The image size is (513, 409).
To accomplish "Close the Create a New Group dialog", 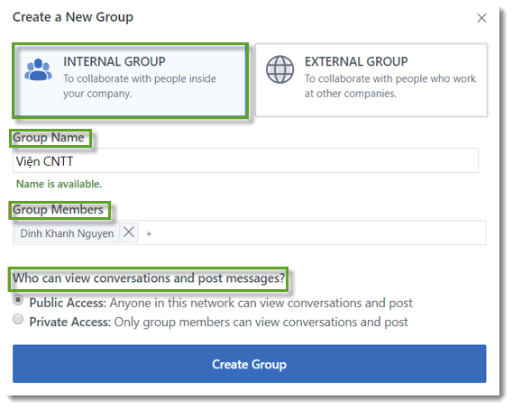I will 481,18.
